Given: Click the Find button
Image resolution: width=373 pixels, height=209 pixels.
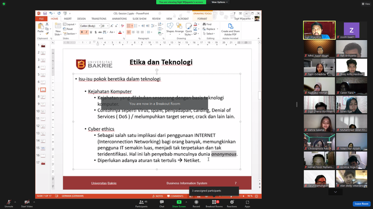Looking at the screenshot, I should click(207, 24).
